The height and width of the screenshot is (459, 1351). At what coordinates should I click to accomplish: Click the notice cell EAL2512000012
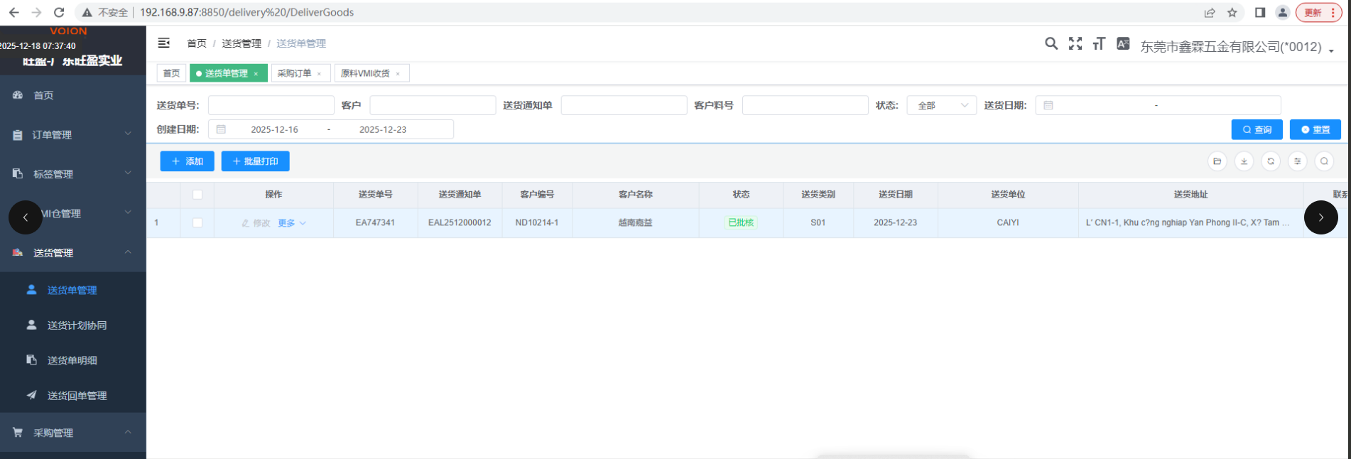click(460, 222)
